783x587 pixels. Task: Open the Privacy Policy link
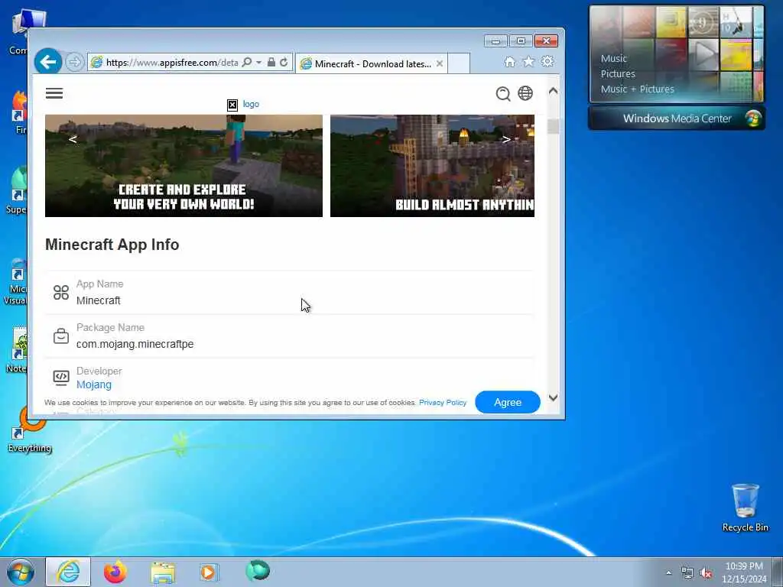[x=443, y=402]
